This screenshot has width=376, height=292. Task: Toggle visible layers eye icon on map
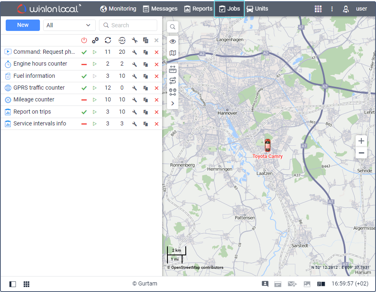point(172,42)
